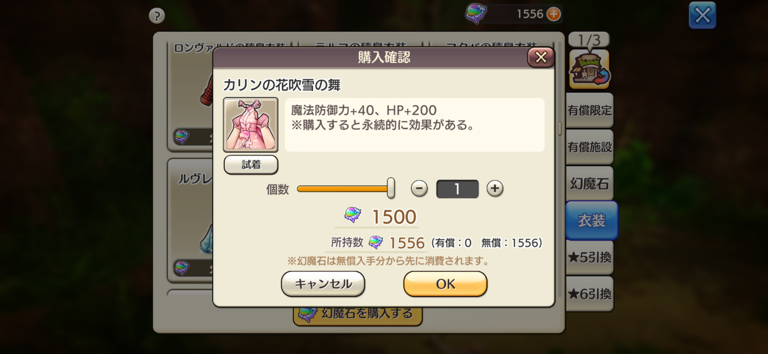The image size is (768, 354).
Task: Switch to 有償限定 tab
Action: click(x=589, y=110)
